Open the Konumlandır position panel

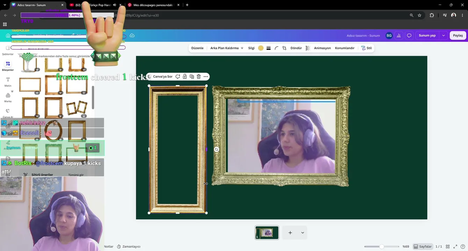pos(345,48)
